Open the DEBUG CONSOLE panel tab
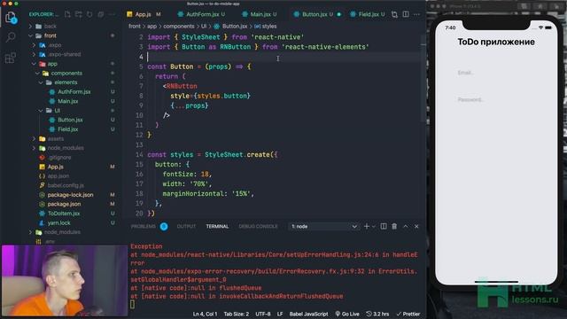Viewport: 567px width, 319px height. 258,227
